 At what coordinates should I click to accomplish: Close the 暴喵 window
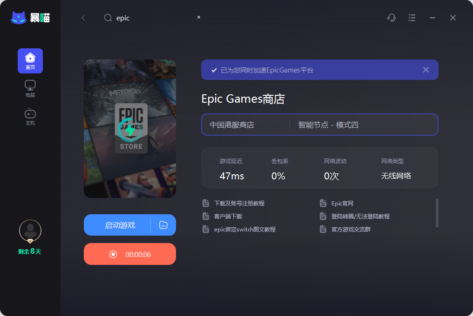453,18
